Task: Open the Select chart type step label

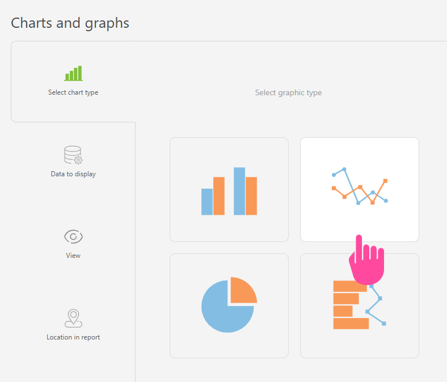Action: [x=73, y=92]
